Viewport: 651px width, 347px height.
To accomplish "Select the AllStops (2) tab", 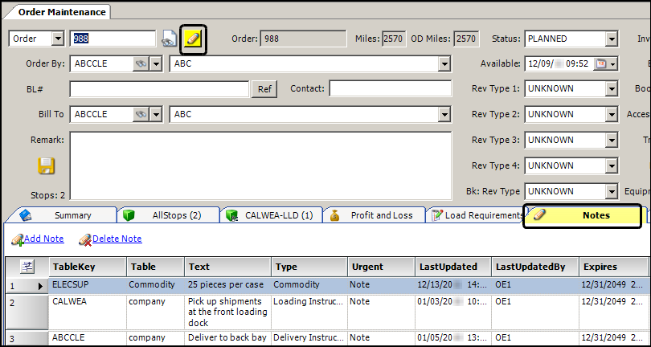I will [167, 215].
